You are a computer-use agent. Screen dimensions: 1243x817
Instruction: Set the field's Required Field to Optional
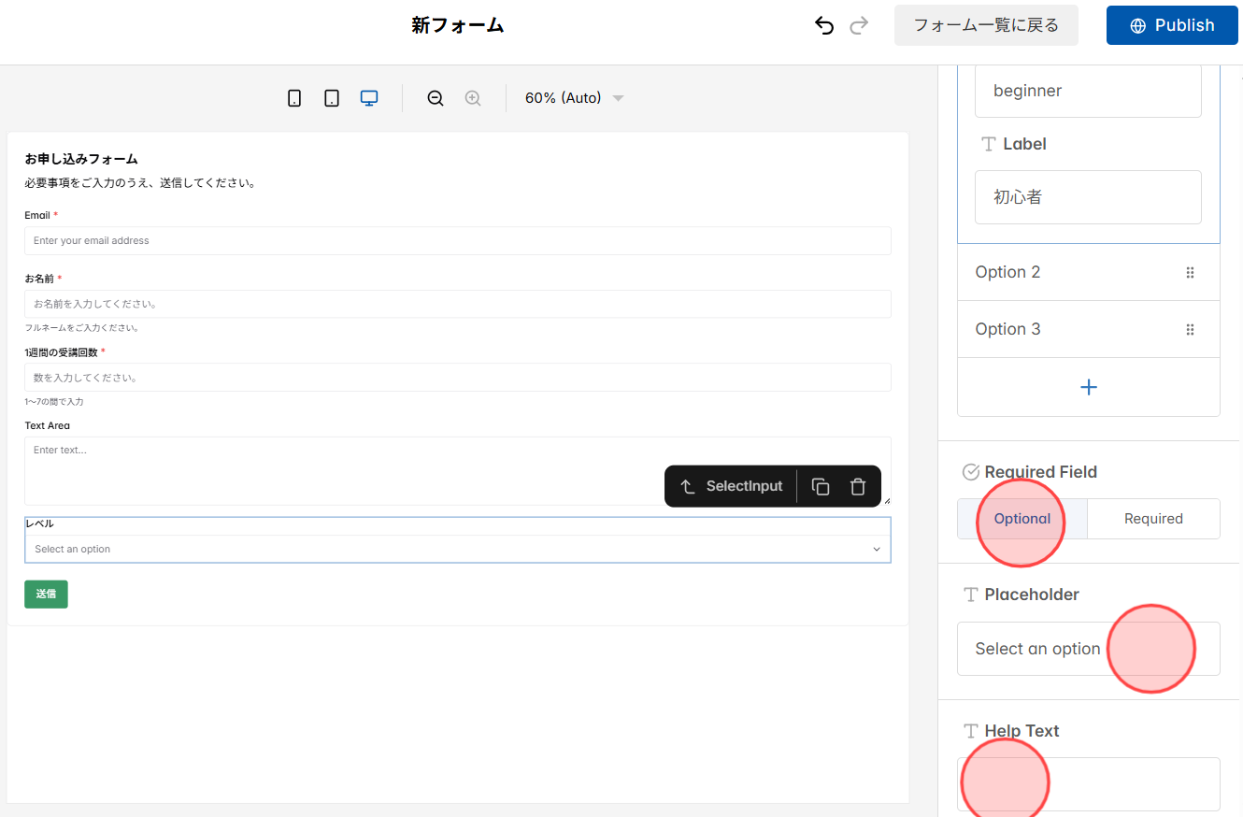click(x=1021, y=519)
